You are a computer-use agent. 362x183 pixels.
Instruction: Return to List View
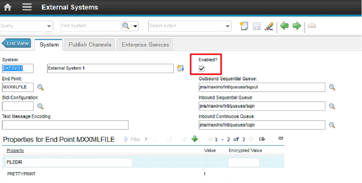[16, 43]
